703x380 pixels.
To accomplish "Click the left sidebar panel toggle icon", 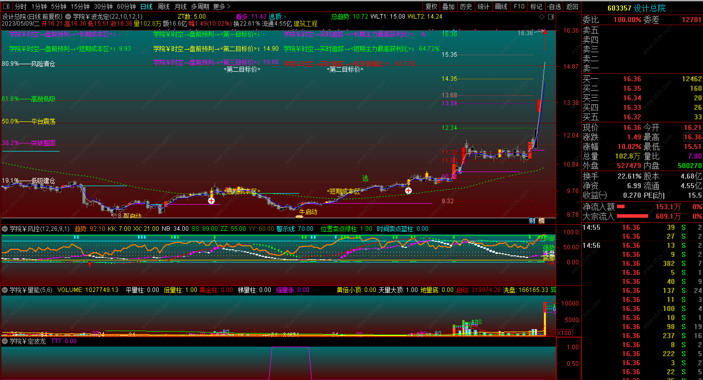I will [x=6, y=6].
